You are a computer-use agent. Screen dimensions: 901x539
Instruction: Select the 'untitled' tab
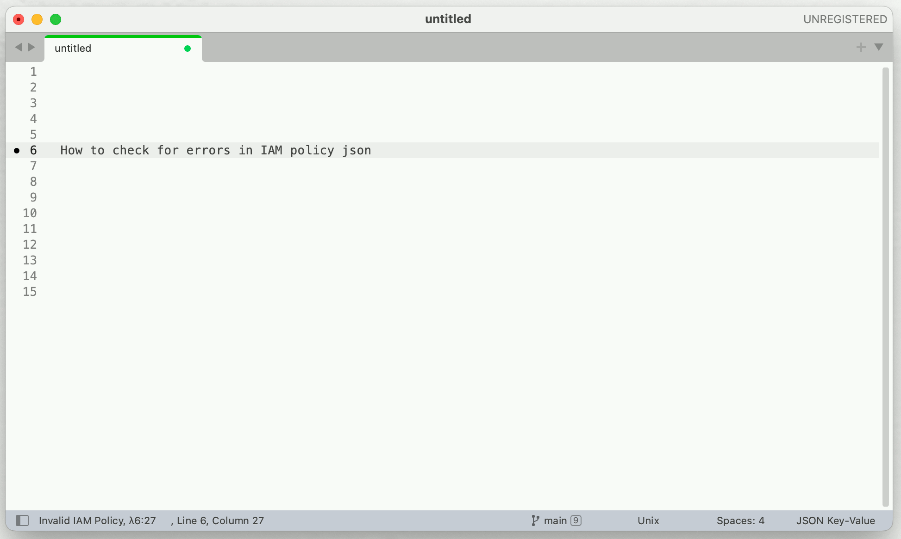121,48
